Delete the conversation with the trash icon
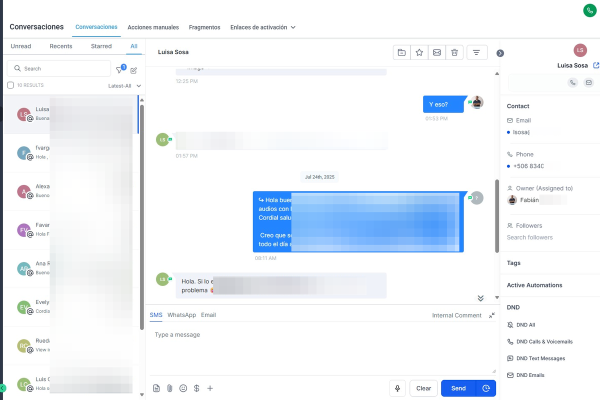Viewport: 600px width, 400px height. [454, 52]
